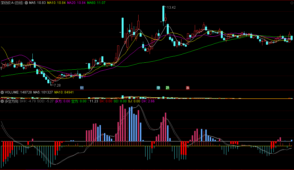Expand the VOLUME indicator dropdown arrow

point(2,92)
